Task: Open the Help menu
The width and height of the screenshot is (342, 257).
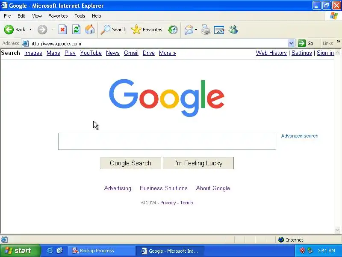Action: [x=97, y=16]
